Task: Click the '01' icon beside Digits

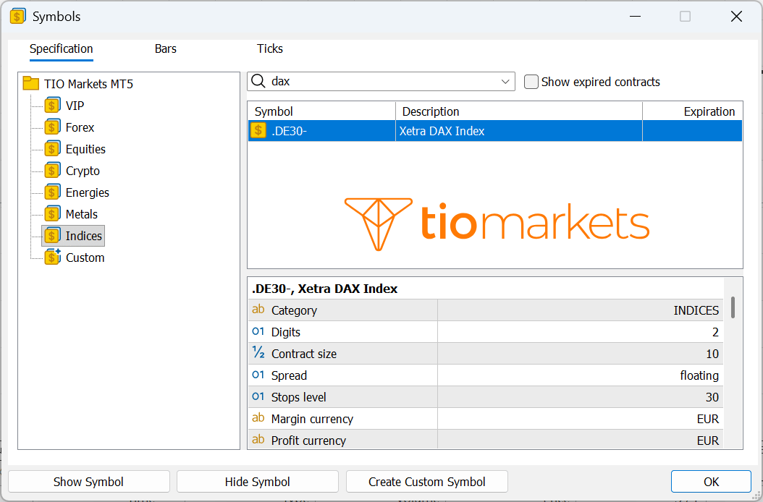Action: [258, 332]
